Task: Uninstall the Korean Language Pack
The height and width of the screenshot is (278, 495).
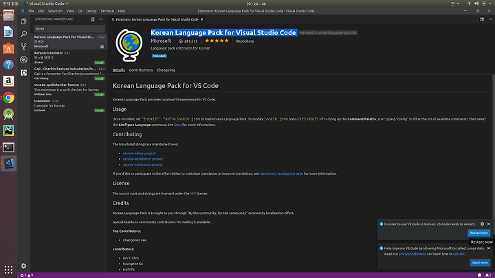Action: coord(159,56)
